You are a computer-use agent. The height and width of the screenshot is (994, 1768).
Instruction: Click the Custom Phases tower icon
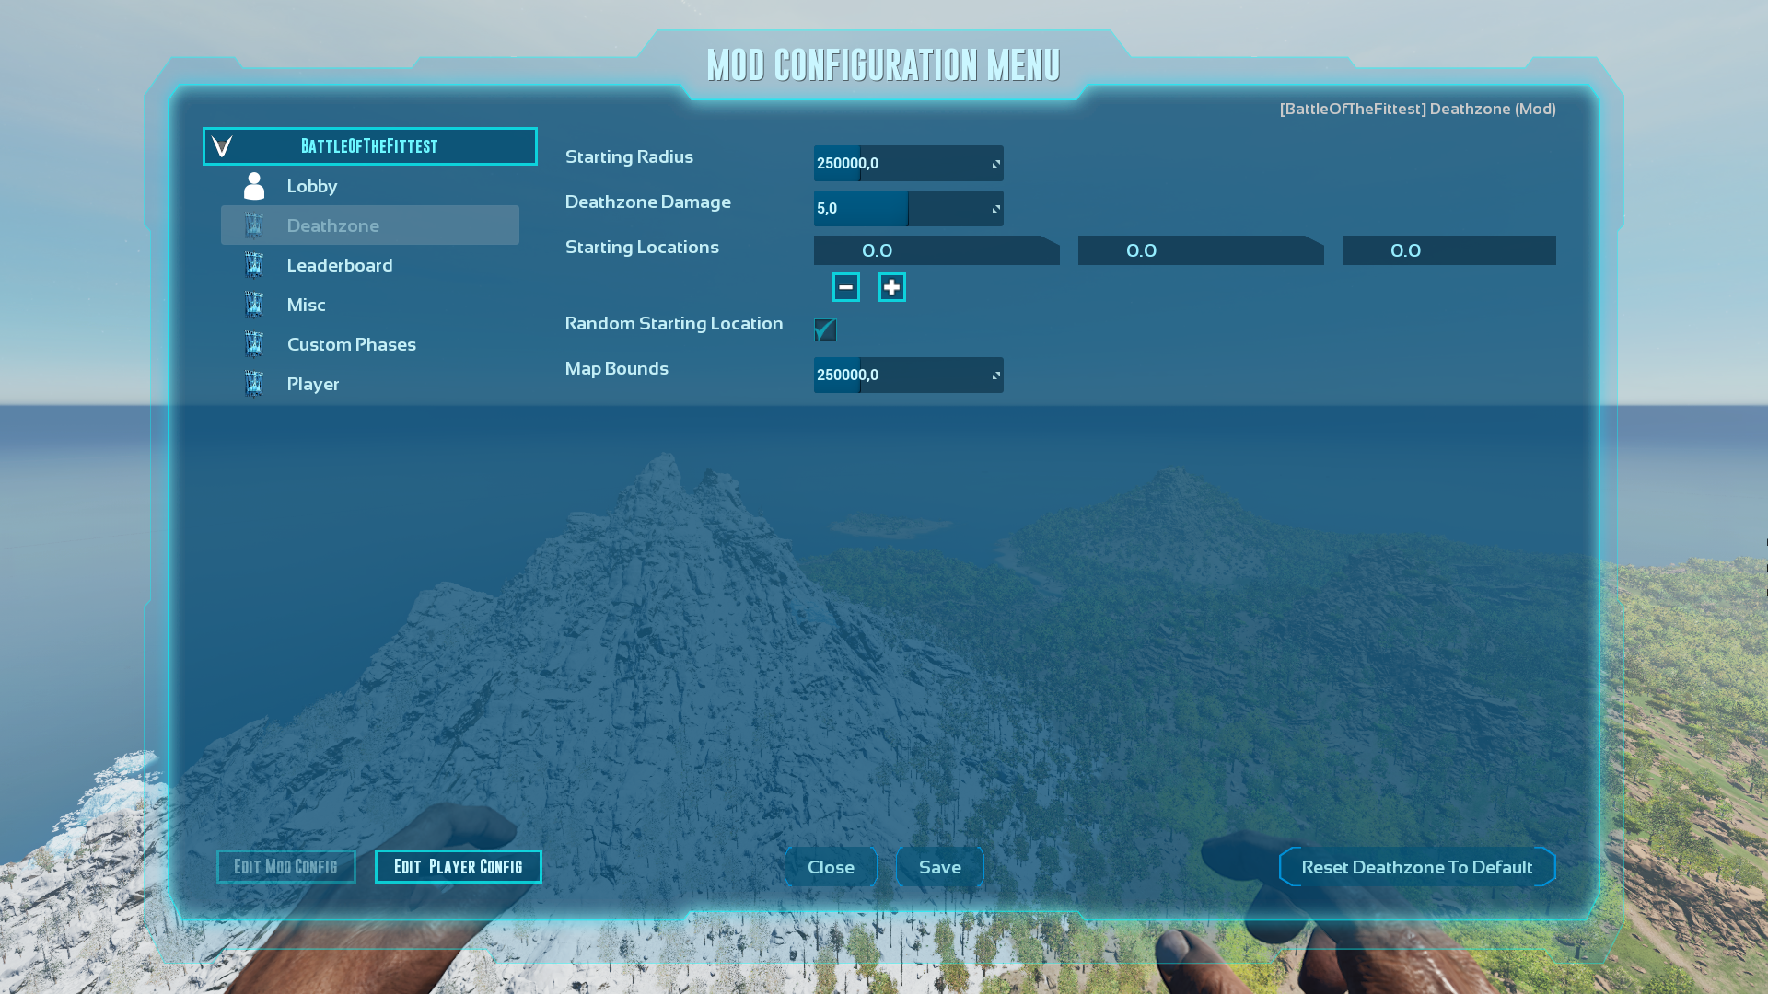[x=254, y=344]
